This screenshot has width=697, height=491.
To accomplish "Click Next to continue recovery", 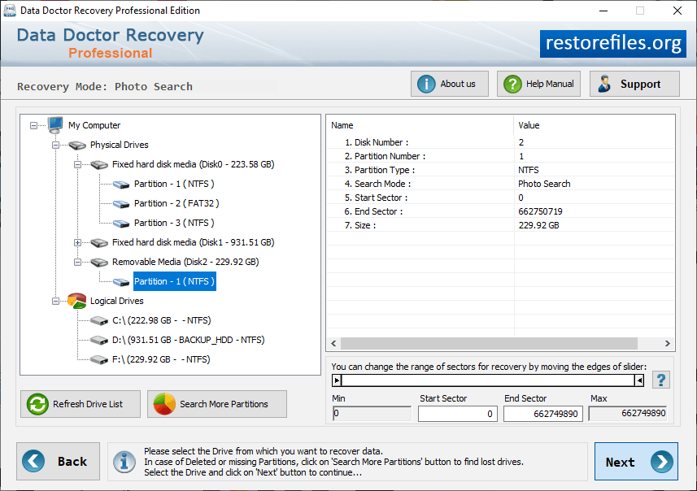I will [636, 461].
